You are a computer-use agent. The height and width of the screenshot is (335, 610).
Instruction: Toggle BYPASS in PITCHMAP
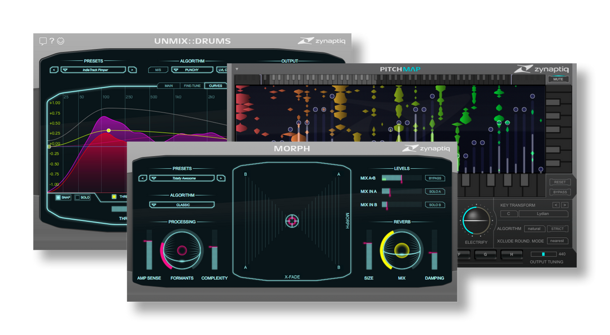560,192
